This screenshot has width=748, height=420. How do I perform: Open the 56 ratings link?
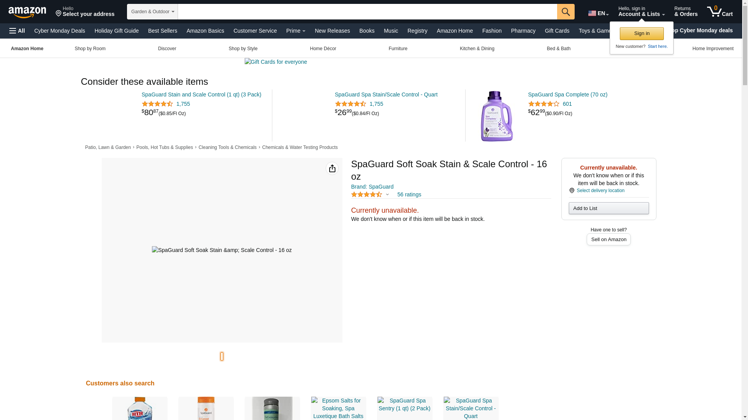click(409, 194)
